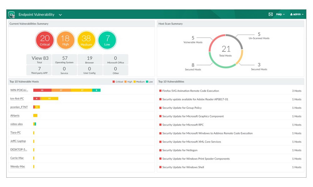Image resolution: width=313 pixels, height=187 pixels.
Task: Click the 3 Secured Hosts label
Action: 259,67
